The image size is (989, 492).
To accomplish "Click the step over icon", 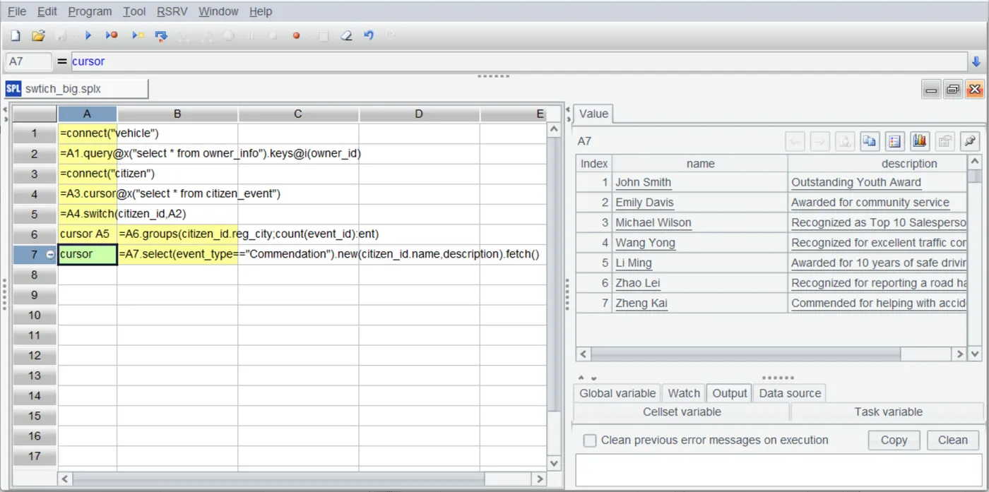I will pyautogui.click(x=162, y=35).
